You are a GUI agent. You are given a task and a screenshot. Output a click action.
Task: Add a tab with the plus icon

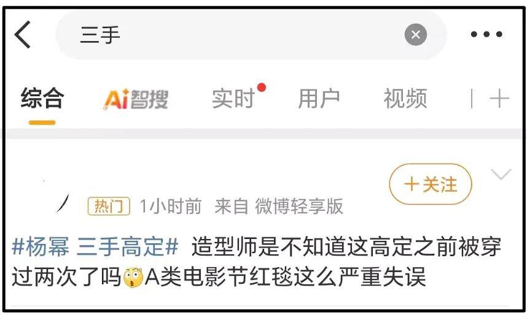499,99
